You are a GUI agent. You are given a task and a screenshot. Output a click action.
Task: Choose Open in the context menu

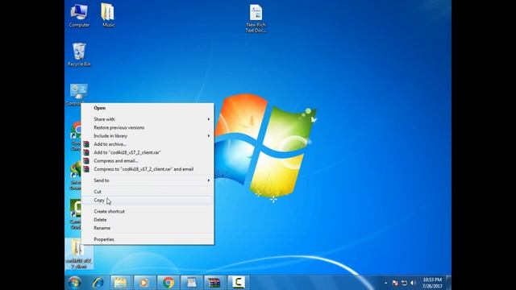(148, 108)
